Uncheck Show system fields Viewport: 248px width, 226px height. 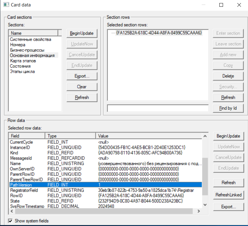(10, 221)
